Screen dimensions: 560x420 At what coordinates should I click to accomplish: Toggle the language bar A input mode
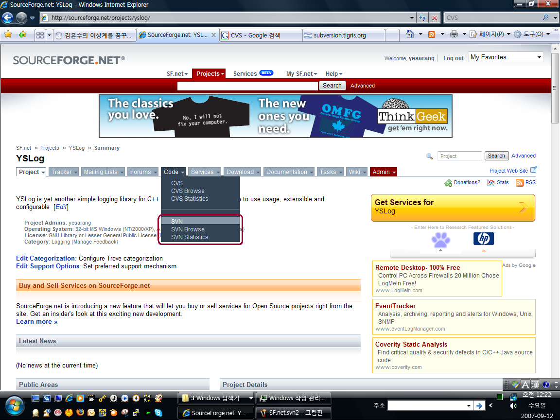tap(525, 385)
